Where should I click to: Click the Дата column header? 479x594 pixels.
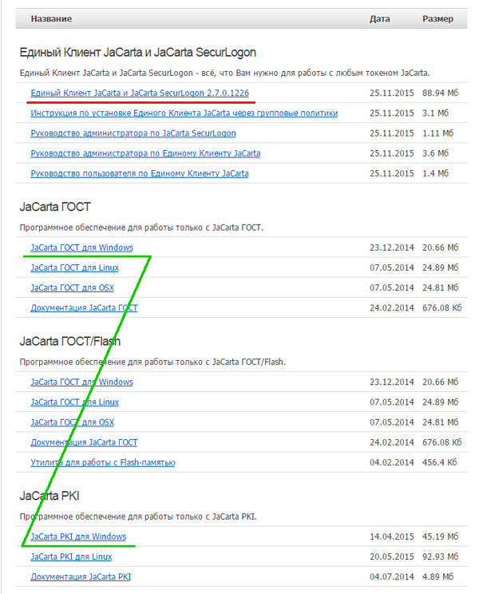pyautogui.click(x=380, y=19)
